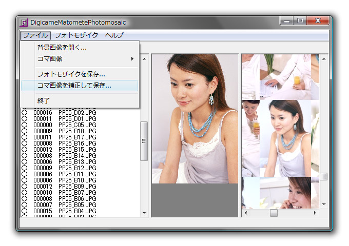Click the count 000000 in the PP25_C05.JPG row
Image resolution: width=349 pixels, height=246 pixels.
coord(43,125)
